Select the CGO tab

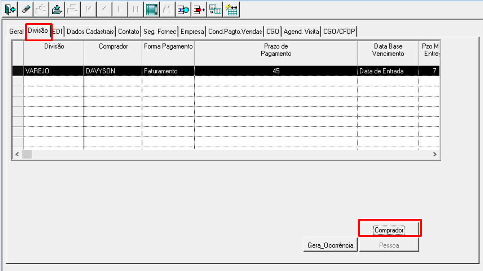pos(273,32)
